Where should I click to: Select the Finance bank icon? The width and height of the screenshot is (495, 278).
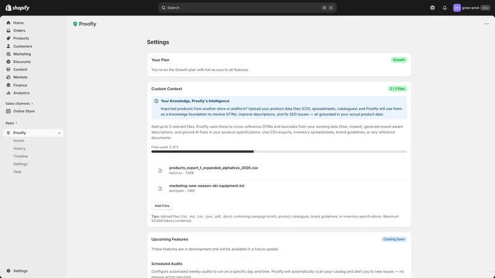[9, 85]
